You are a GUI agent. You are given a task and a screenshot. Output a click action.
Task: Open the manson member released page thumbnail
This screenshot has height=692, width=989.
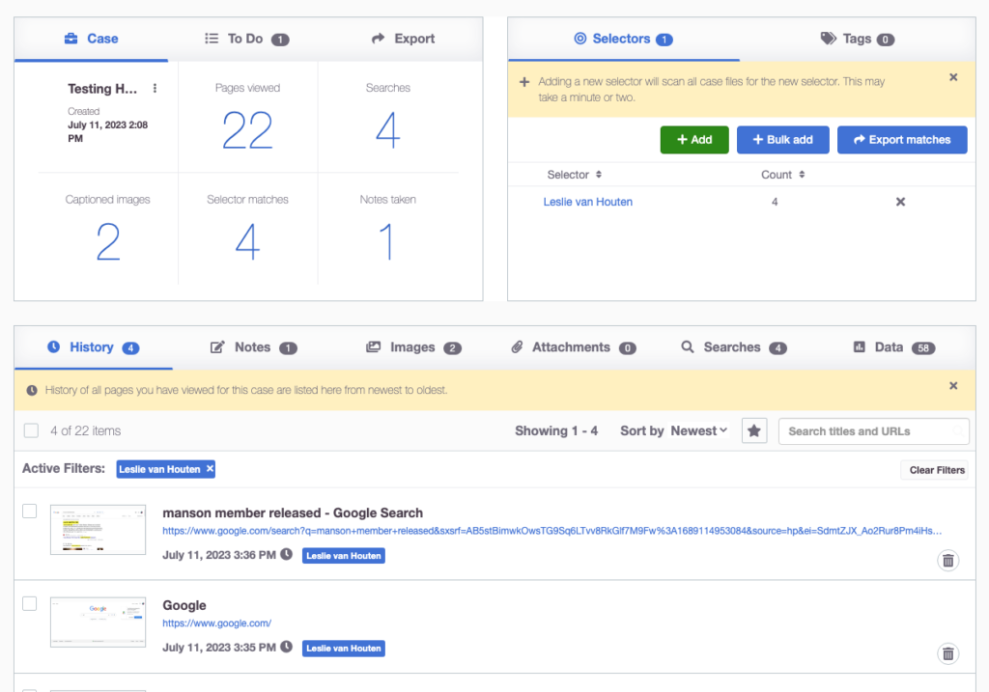[98, 529]
